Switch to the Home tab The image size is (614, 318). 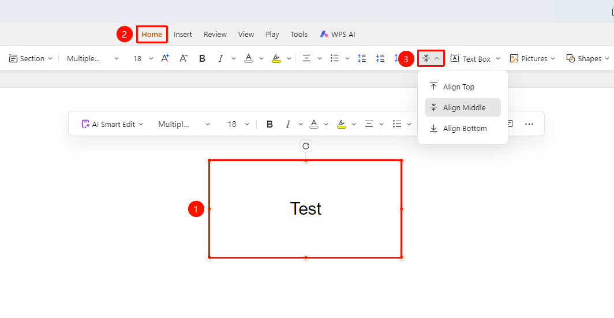click(x=152, y=34)
